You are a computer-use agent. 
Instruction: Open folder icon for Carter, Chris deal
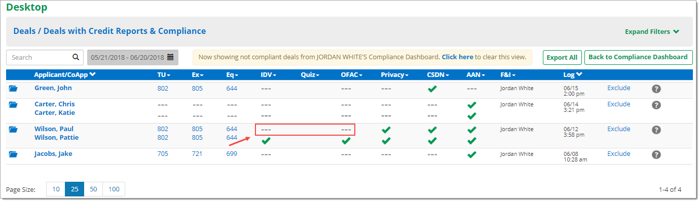click(x=13, y=105)
